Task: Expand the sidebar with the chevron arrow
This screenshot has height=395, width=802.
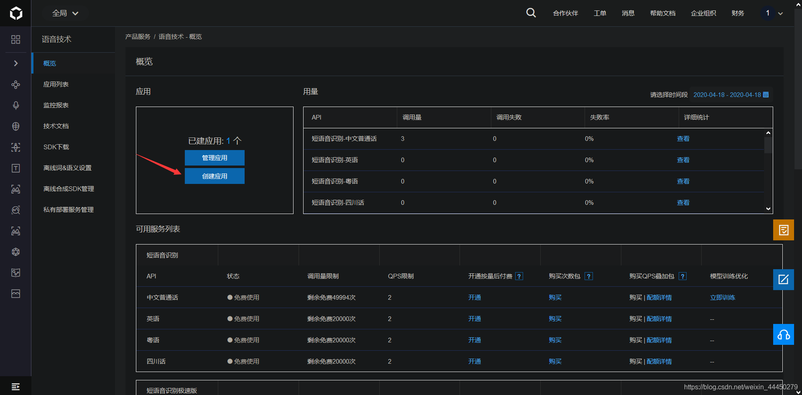Action: tap(16, 63)
